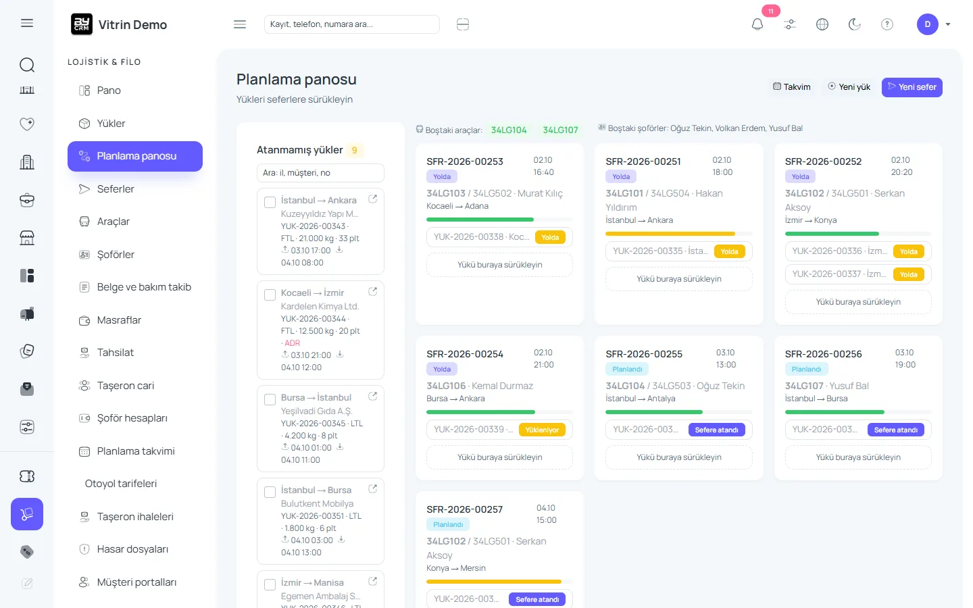Open external link icon on Kocaeli → İzmir load
The height and width of the screenshot is (608, 973).
tap(372, 292)
